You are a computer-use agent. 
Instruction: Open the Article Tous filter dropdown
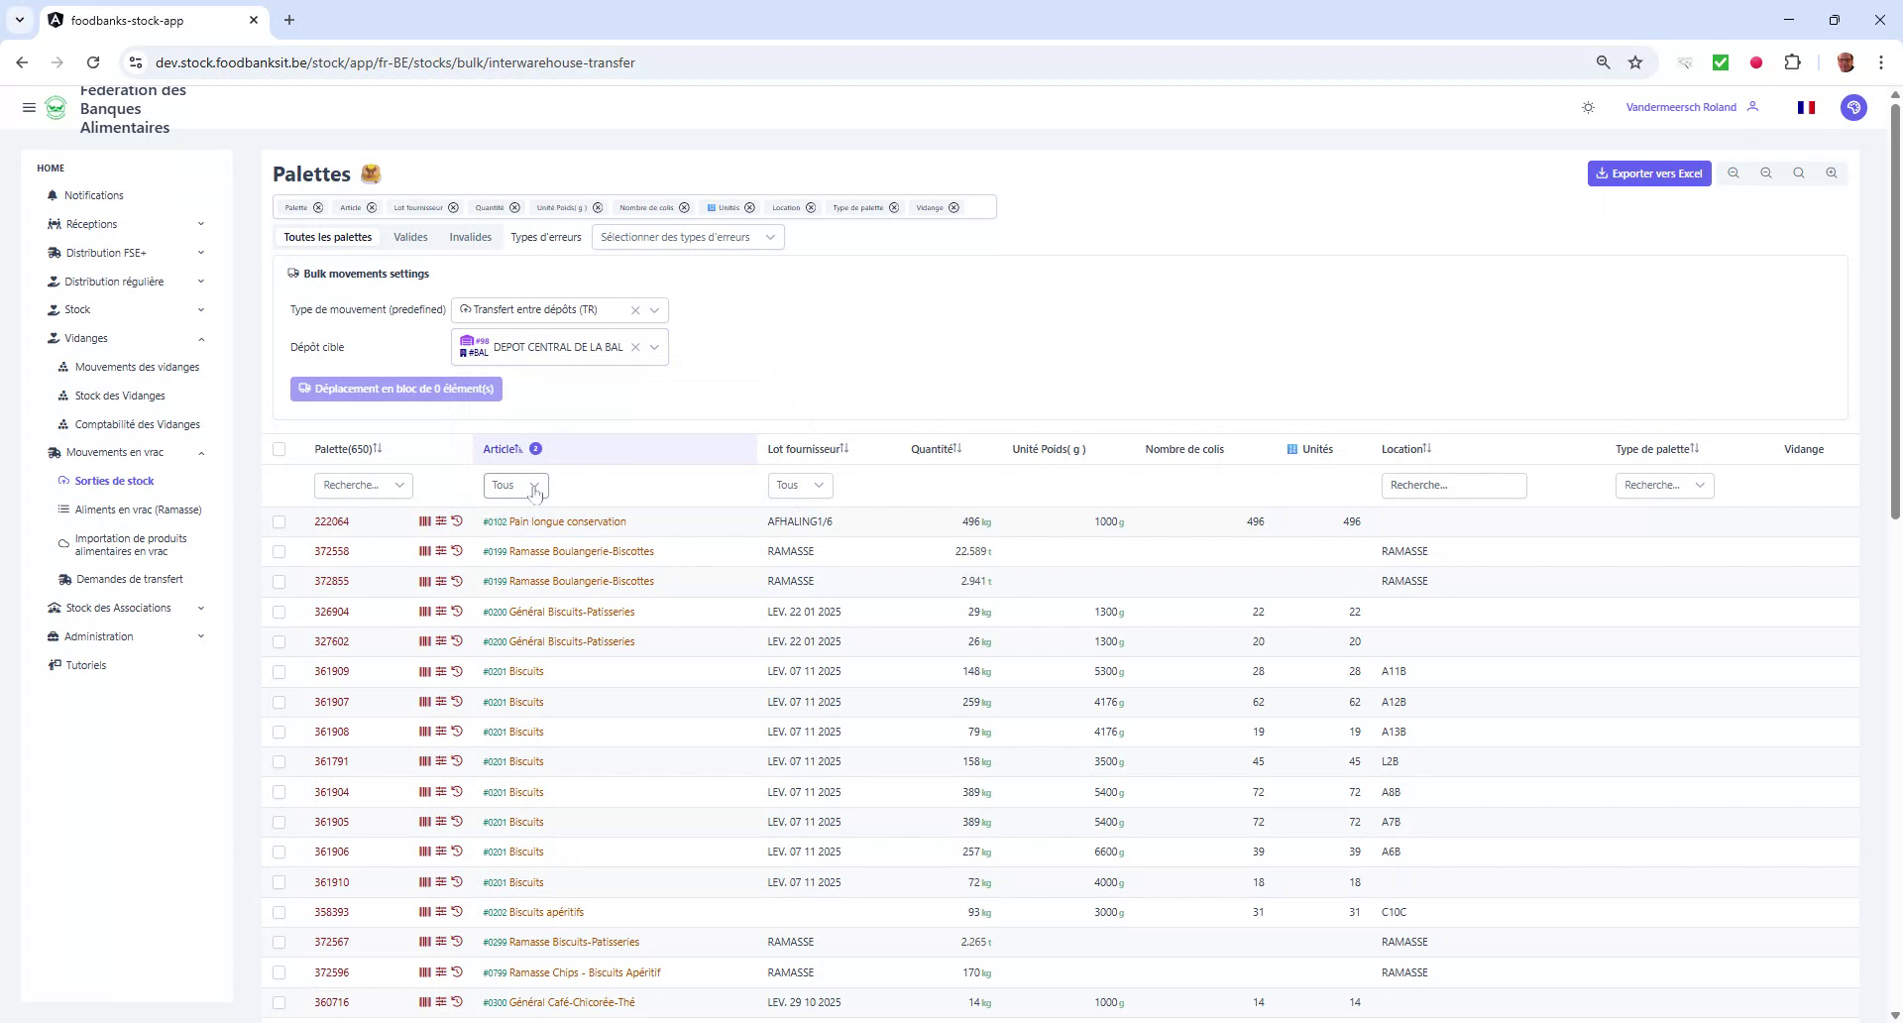514,485
